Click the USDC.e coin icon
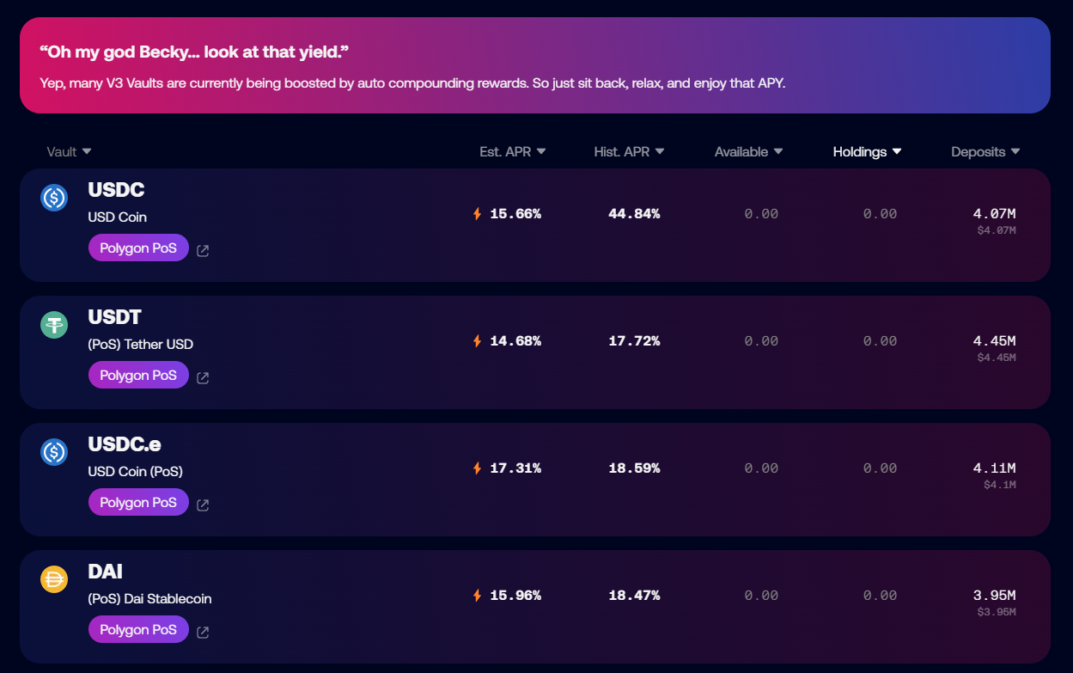Image resolution: width=1073 pixels, height=673 pixels. tap(54, 452)
